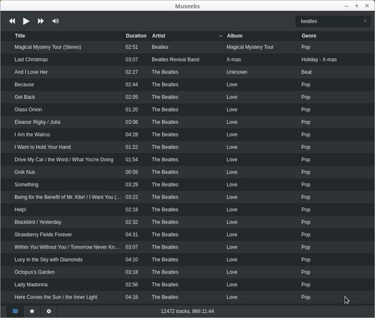Open settings gear icon in footer
The image size is (375, 318).
tap(49, 311)
